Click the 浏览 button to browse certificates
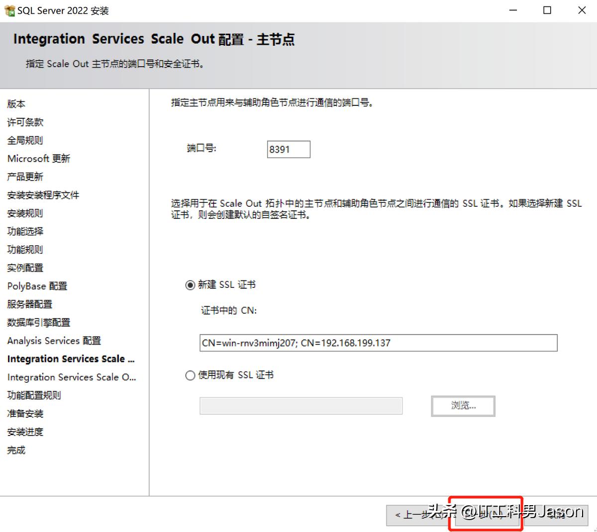Viewport: 597px width, 532px height. point(462,406)
